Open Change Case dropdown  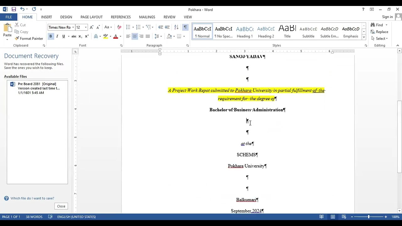108,27
